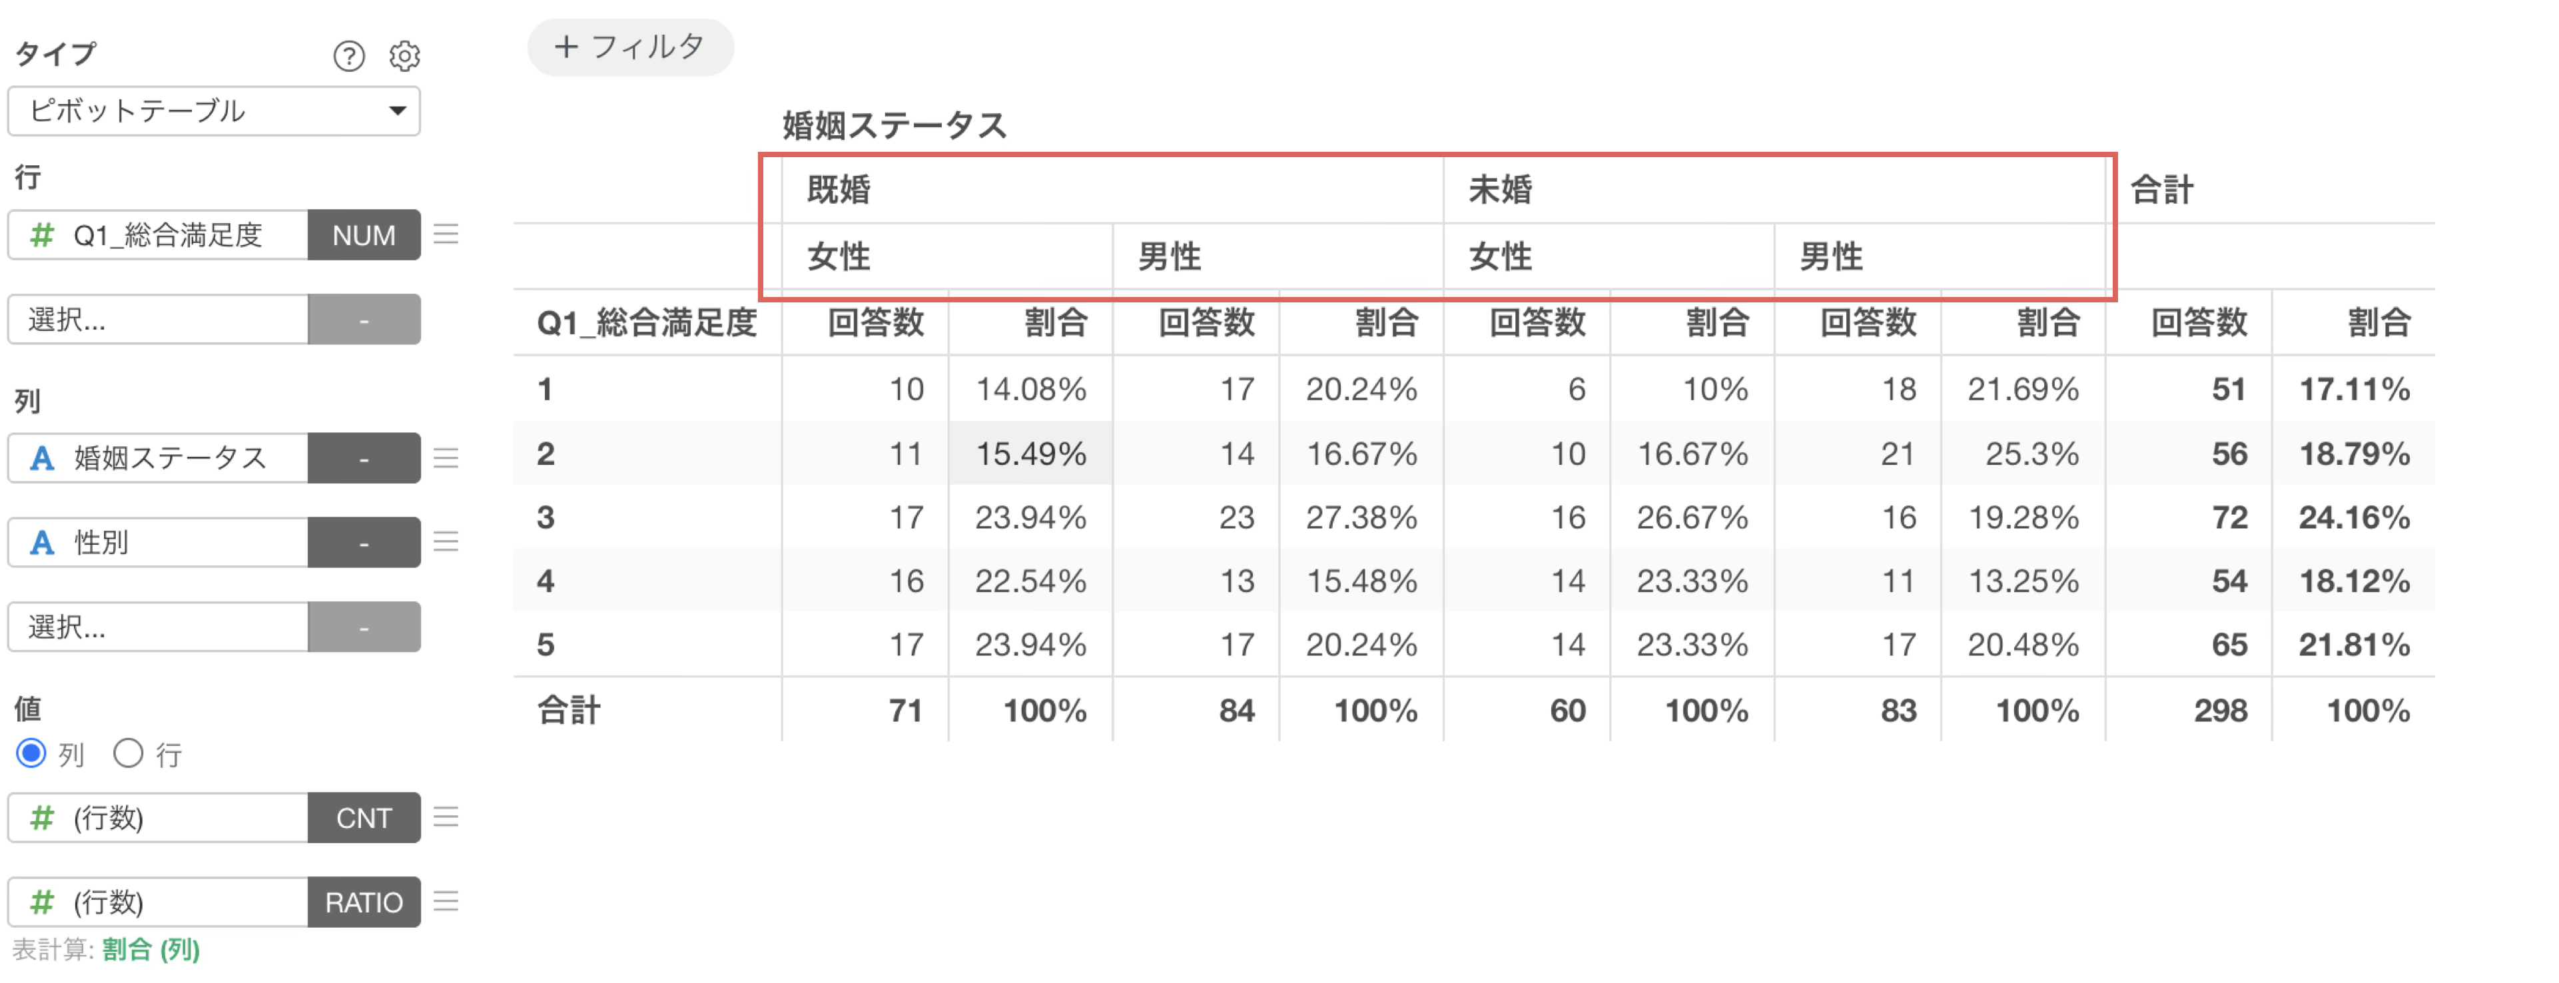
Task: Click the 未婚 column header
Action: coord(1500,188)
